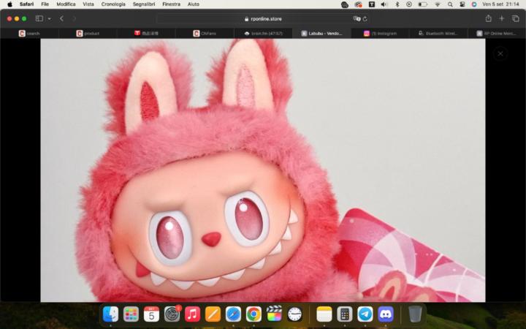Switch to the Instagram tab
The image size is (526, 329).
point(380,33)
